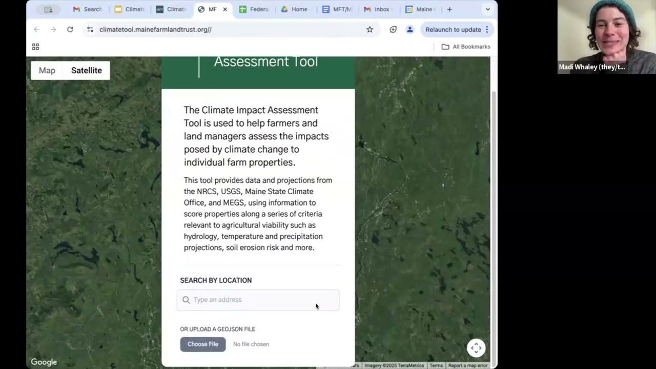Go forward to the next page
The image size is (656, 369).
[53, 29]
